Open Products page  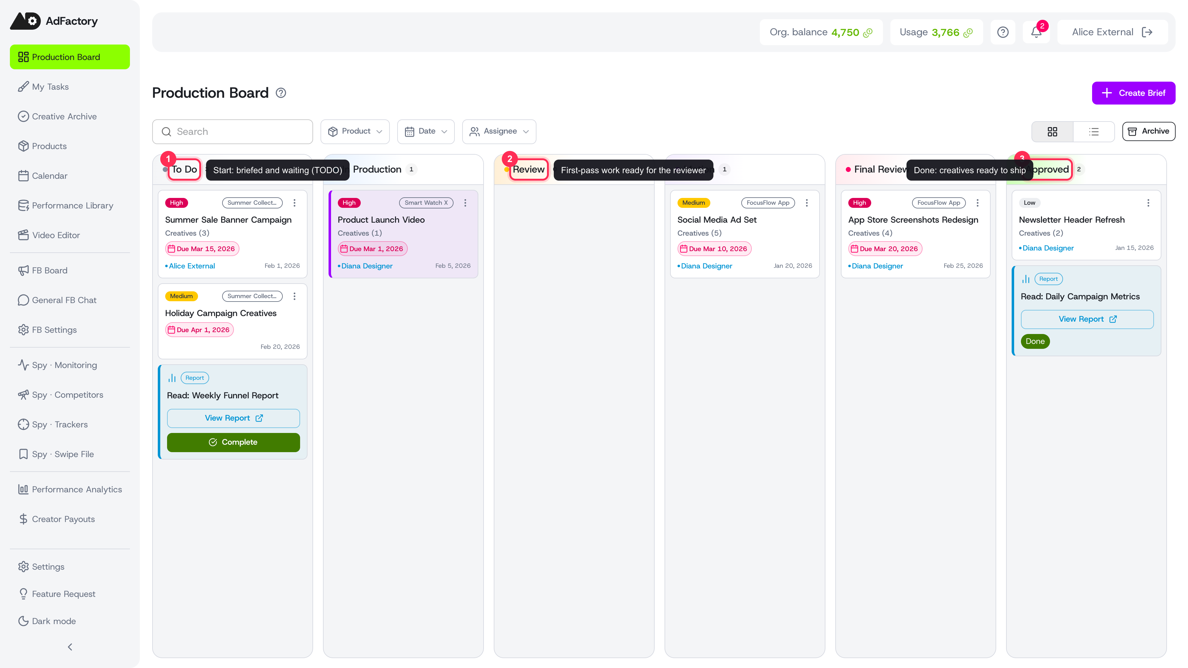(70, 146)
